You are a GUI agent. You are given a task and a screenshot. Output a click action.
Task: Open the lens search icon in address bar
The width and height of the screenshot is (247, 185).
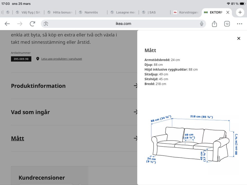(x=46, y=24)
